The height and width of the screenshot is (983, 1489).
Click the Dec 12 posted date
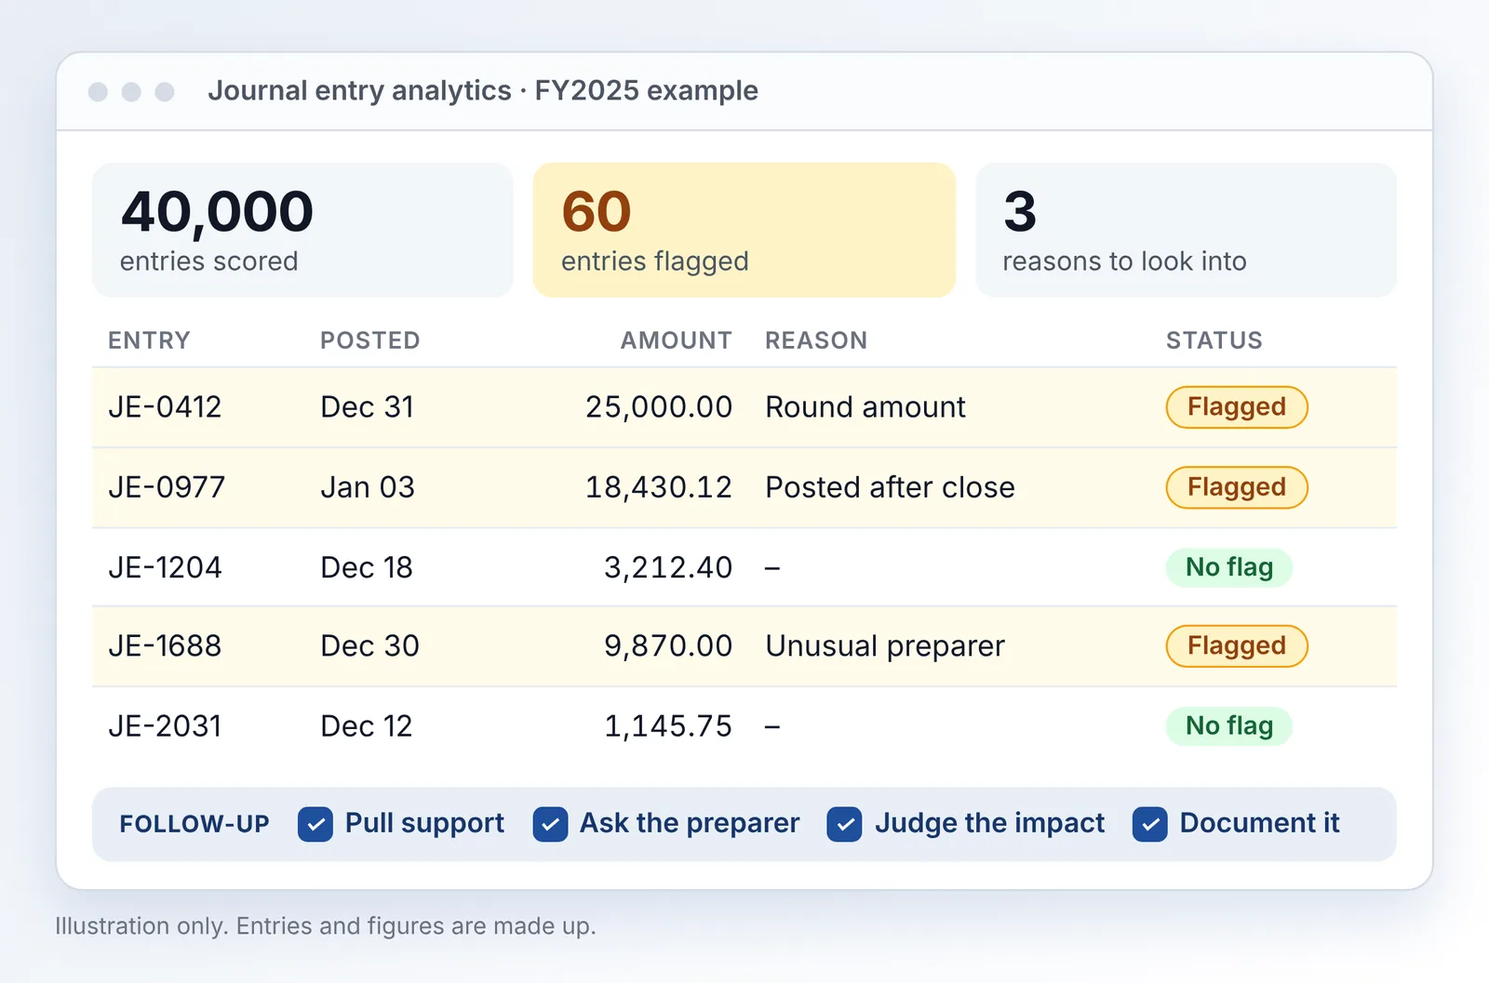(366, 726)
